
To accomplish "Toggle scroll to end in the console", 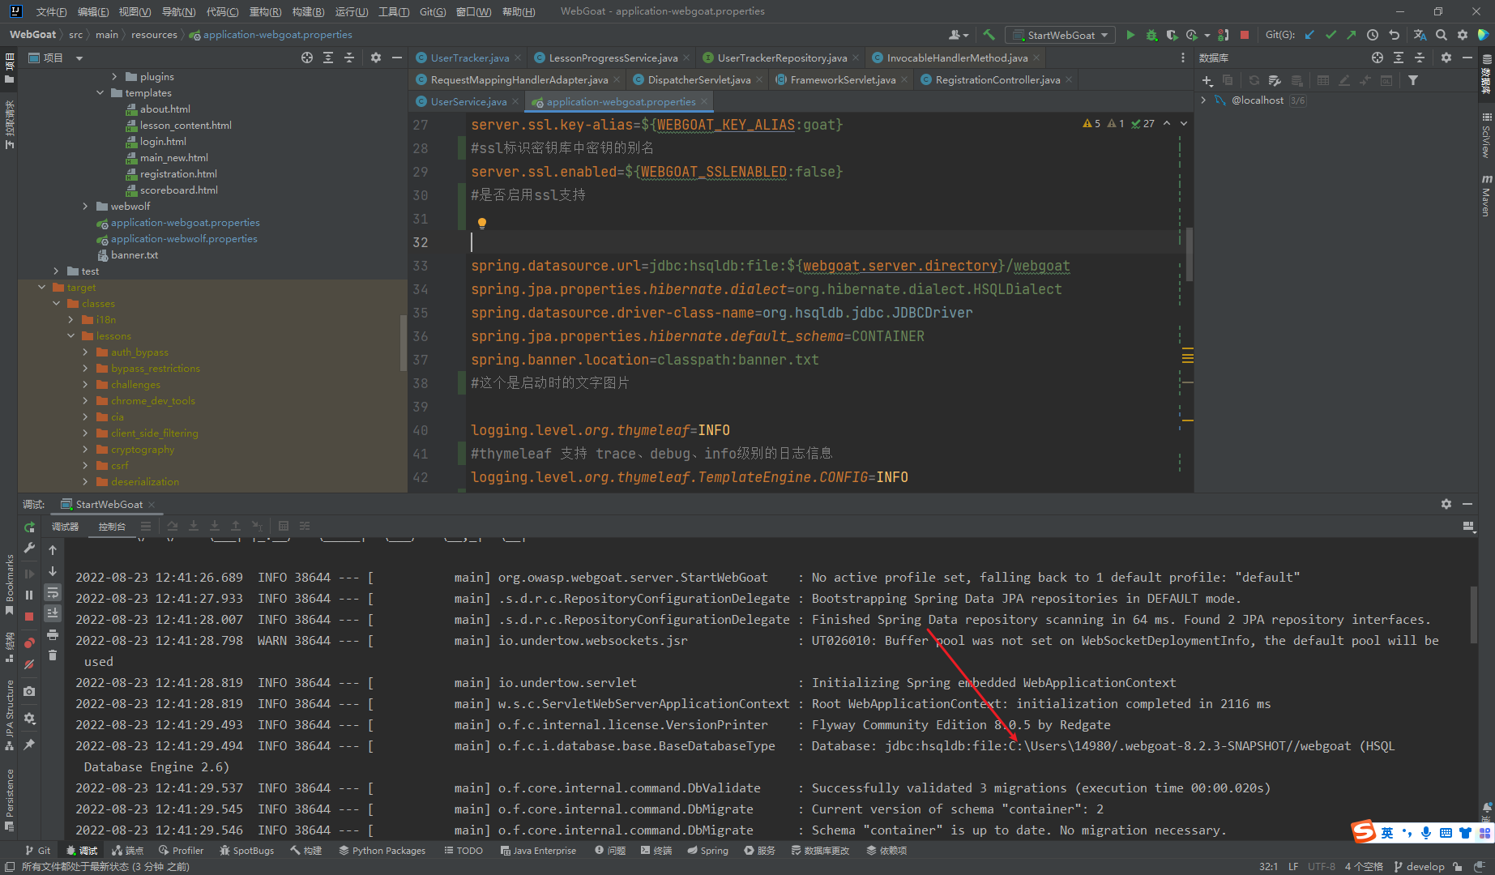I will [53, 613].
